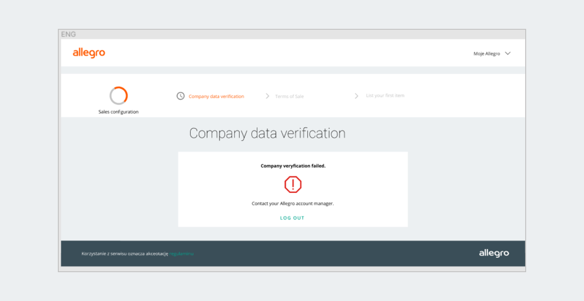Click the red error warning octagon icon

point(293,184)
